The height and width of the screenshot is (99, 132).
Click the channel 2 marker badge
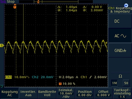click(x=2, y=87)
